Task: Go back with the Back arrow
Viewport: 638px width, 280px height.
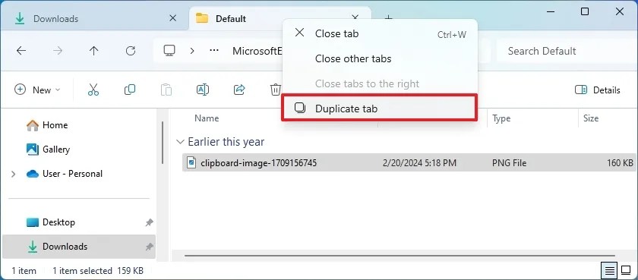Action: (21, 51)
